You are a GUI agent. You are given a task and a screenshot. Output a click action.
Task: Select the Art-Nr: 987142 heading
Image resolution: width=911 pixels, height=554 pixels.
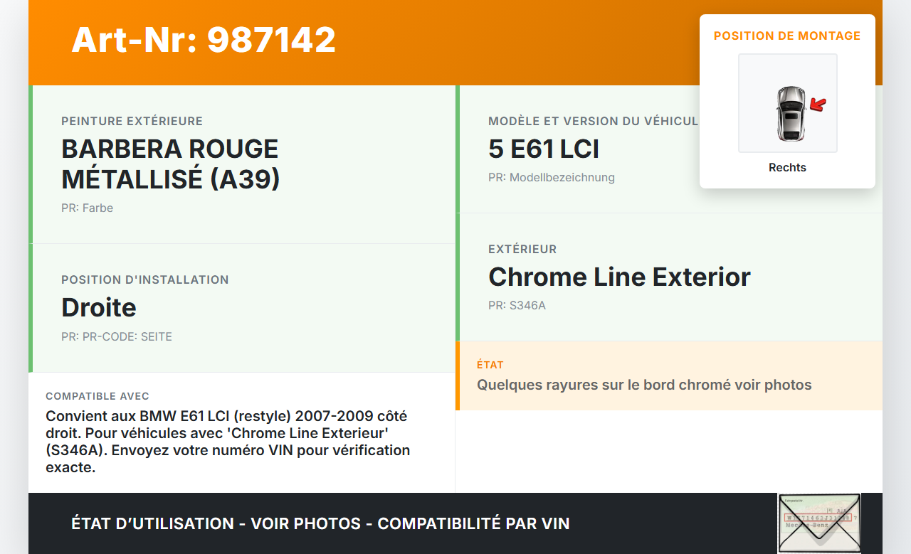204,40
